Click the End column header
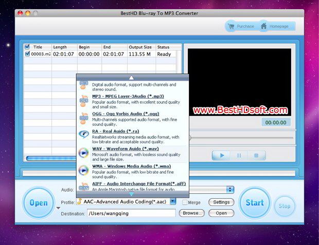The image size is (319, 245). (115, 47)
